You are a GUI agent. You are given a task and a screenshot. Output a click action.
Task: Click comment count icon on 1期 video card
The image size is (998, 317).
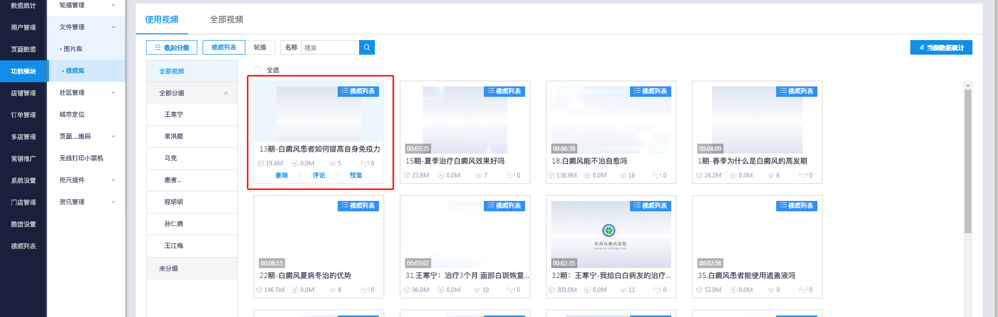point(803,175)
